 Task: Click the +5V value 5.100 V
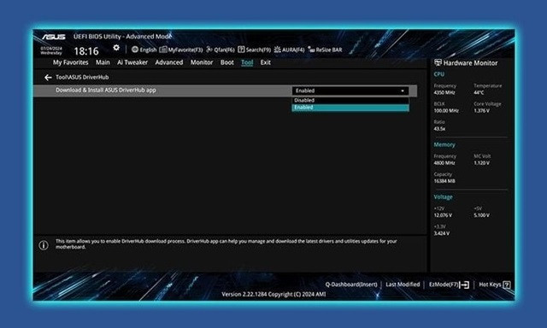[481, 215]
